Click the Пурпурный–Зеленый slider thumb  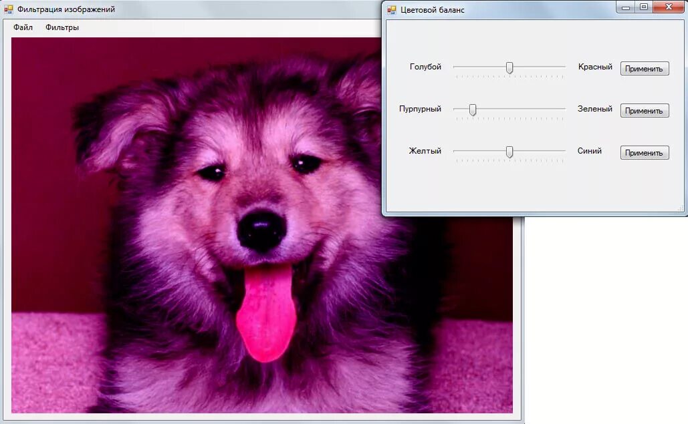coord(473,110)
